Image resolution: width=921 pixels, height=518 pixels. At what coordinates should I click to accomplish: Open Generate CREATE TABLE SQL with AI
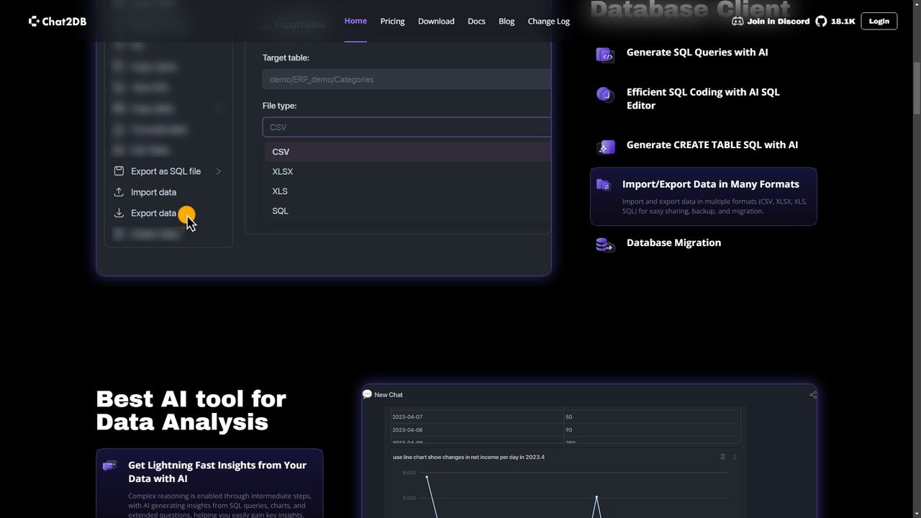tap(712, 145)
